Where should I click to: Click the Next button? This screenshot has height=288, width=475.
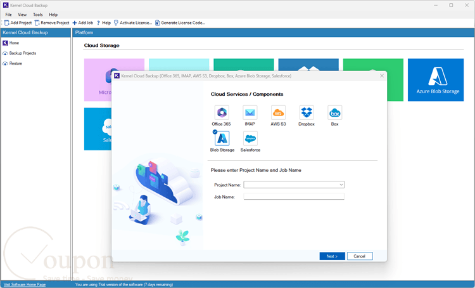[332, 256]
